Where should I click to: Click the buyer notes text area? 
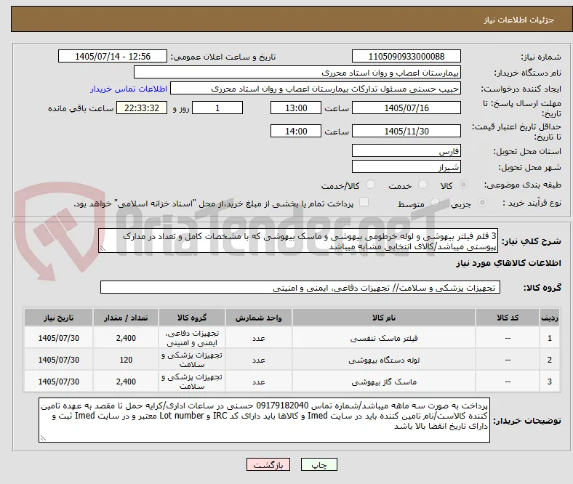[x=264, y=420]
